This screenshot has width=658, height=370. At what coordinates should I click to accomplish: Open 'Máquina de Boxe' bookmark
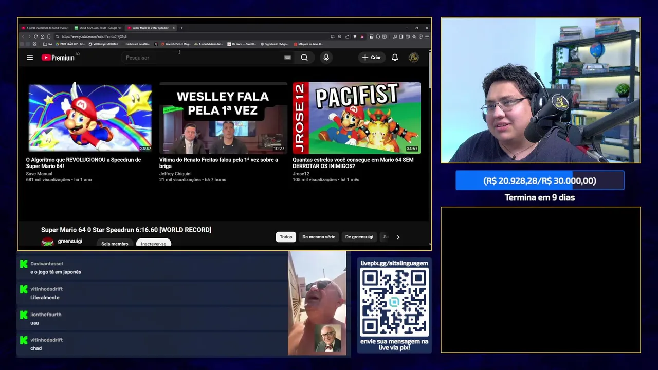(x=308, y=44)
